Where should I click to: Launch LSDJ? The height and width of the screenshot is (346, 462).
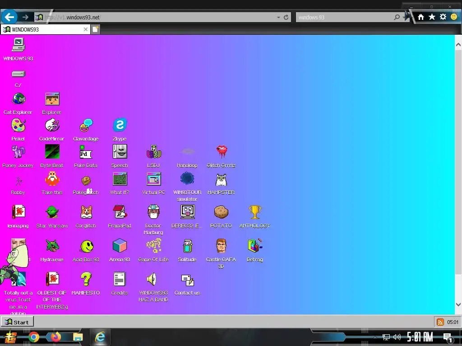(x=153, y=152)
